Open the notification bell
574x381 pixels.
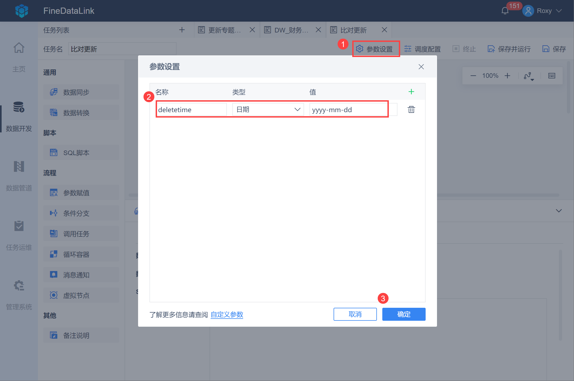pos(505,11)
